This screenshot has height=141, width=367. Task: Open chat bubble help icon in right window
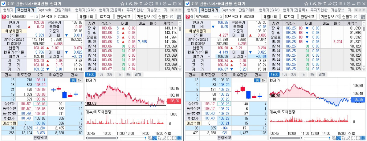pyautogui.click(x=349, y=4)
